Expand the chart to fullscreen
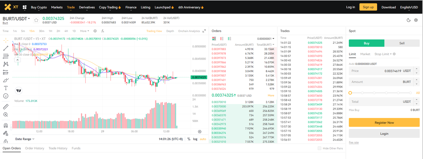Viewport: 423px width, 159px height. point(204,31)
